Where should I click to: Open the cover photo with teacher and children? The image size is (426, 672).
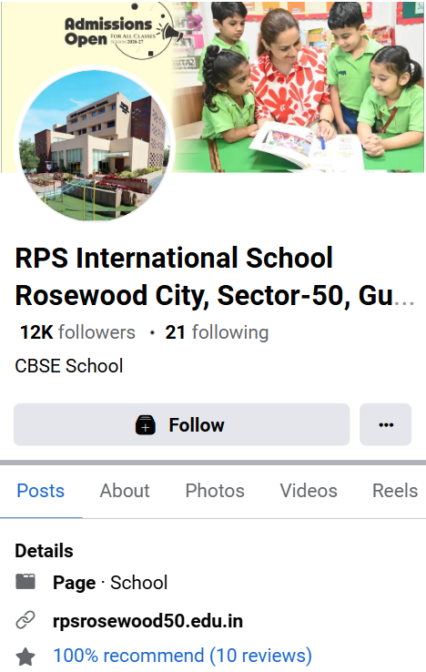click(x=299, y=87)
